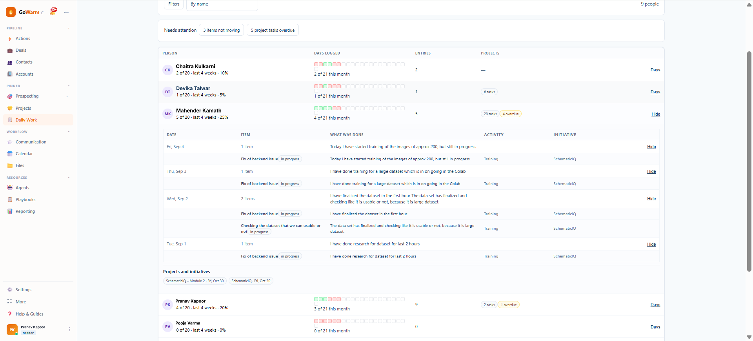Open the notifications bell with 99+ badge

pos(53,12)
